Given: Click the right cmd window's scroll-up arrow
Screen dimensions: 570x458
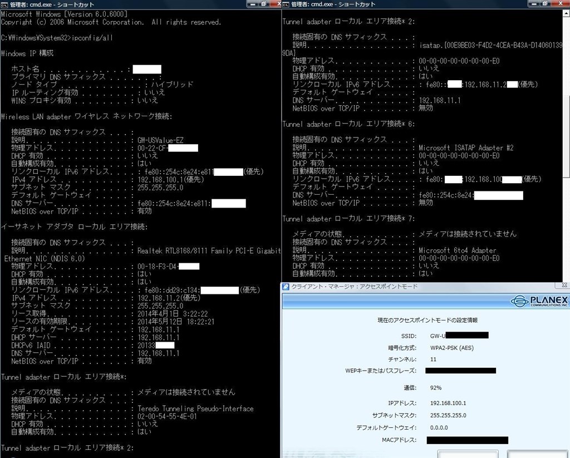Looking at the screenshot, I should point(566,13).
